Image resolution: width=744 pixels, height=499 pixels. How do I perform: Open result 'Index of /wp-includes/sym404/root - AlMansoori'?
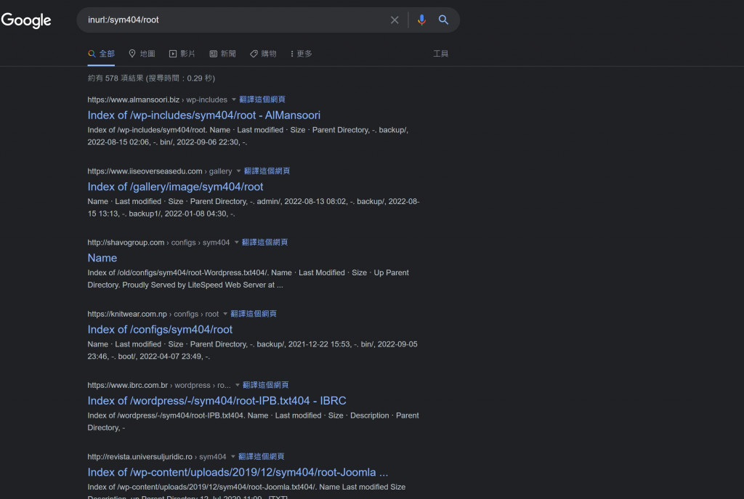click(x=204, y=115)
